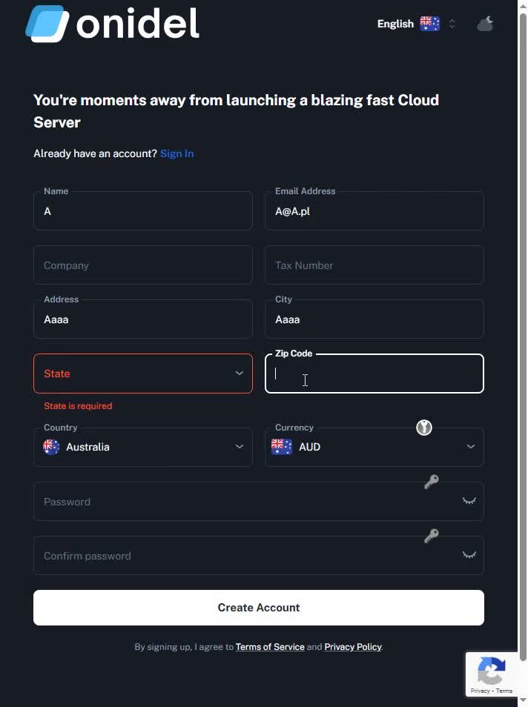Click the key icon above Confirm password
Viewport: 528px width, 707px height.
431,536
